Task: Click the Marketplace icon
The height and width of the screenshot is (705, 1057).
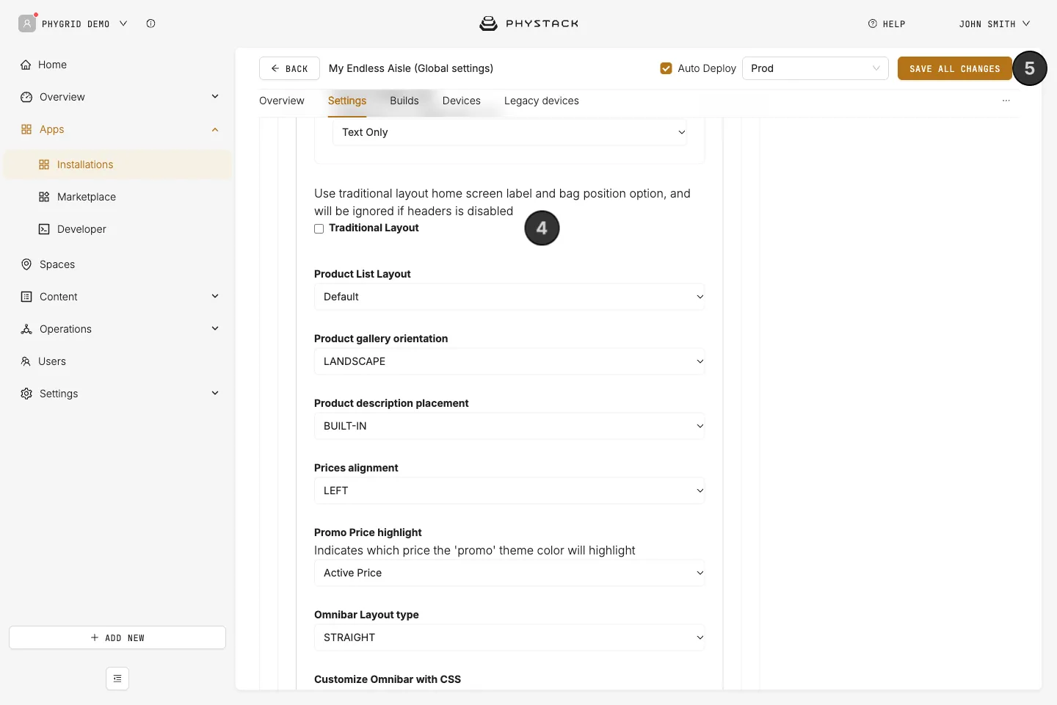Action: (44, 197)
